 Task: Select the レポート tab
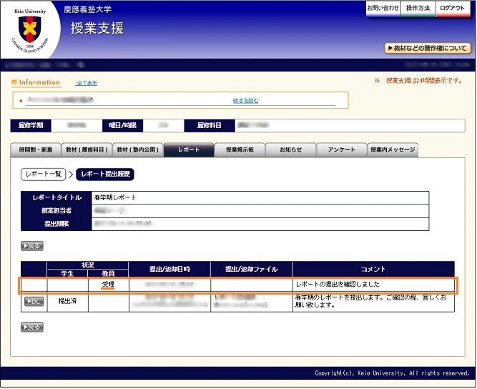[189, 150]
